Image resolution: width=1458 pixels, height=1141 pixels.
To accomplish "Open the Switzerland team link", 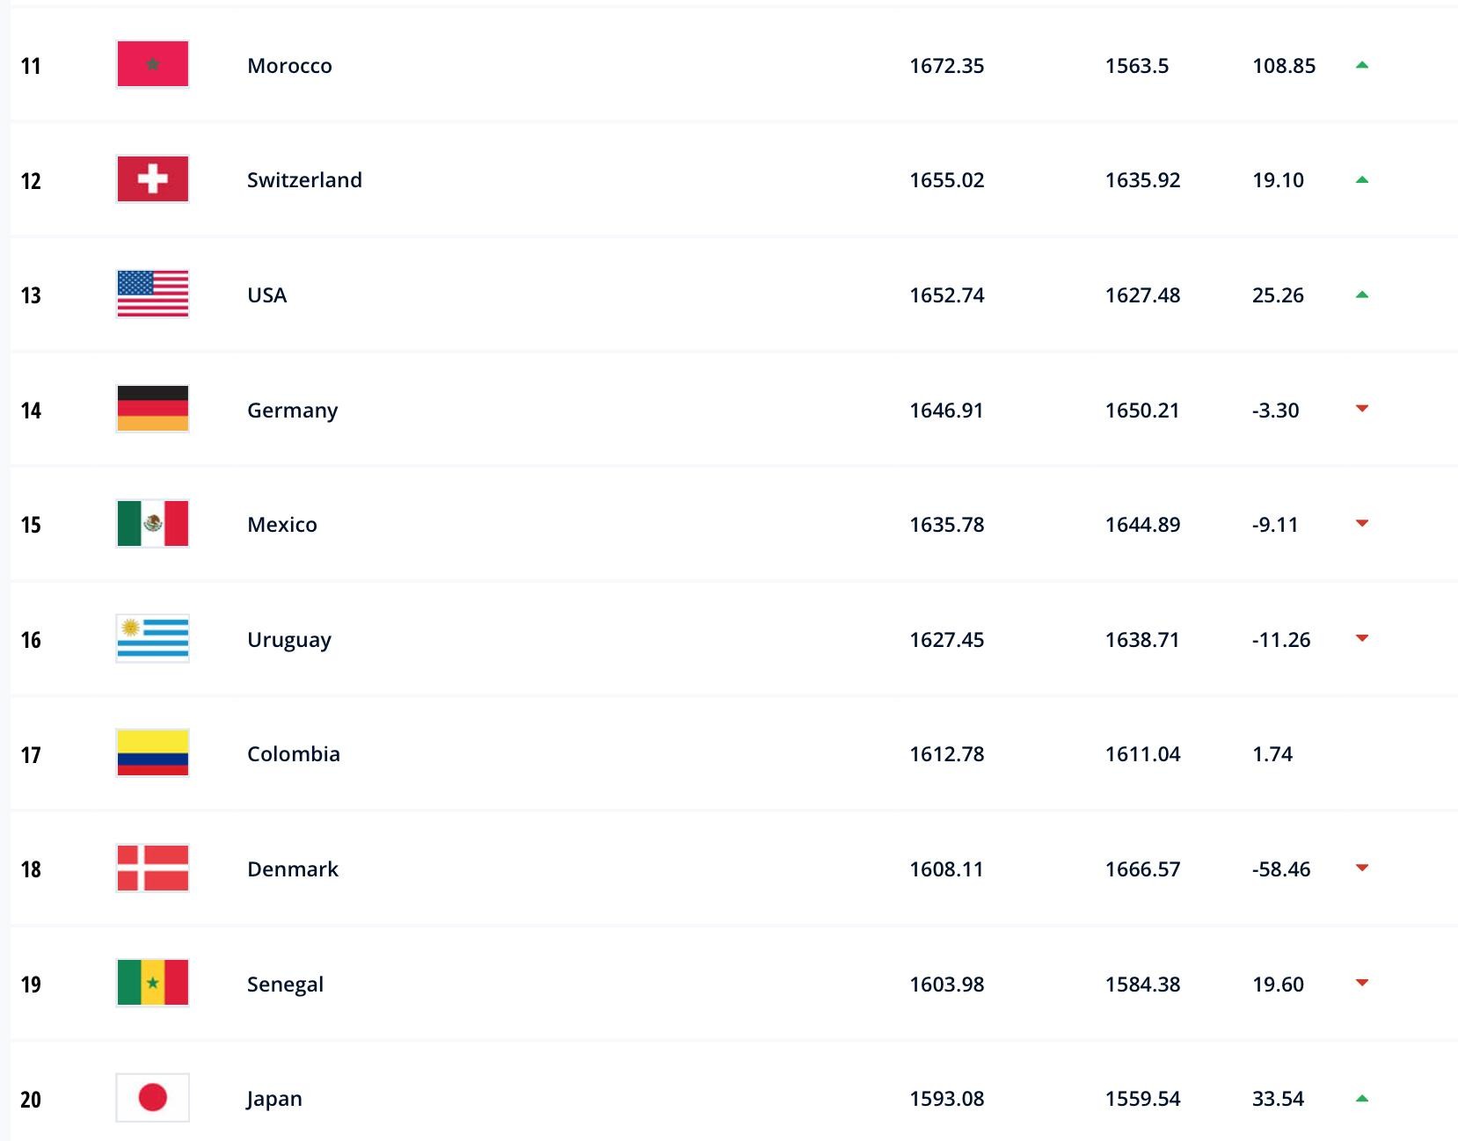I will pos(304,180).
